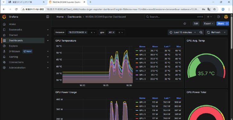Sort temperature legend by Max column
Screen dimensions: 233x120
coord(179,47)
